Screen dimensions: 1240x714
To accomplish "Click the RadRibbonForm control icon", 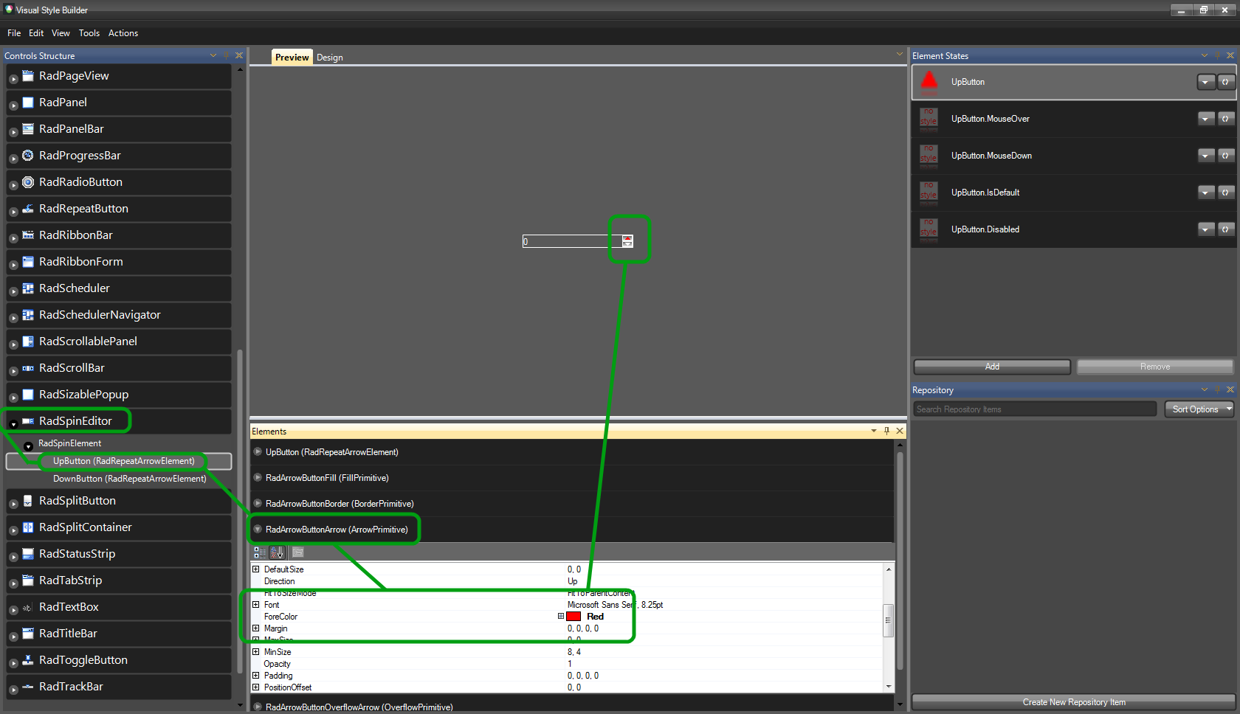I will click(x=28, y=261).
